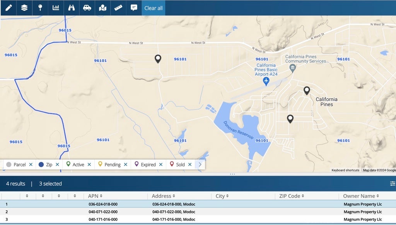This screenshot has height=225, width=396.
Task: Select the ruler measure tool
Action: [x=118, y=8]
